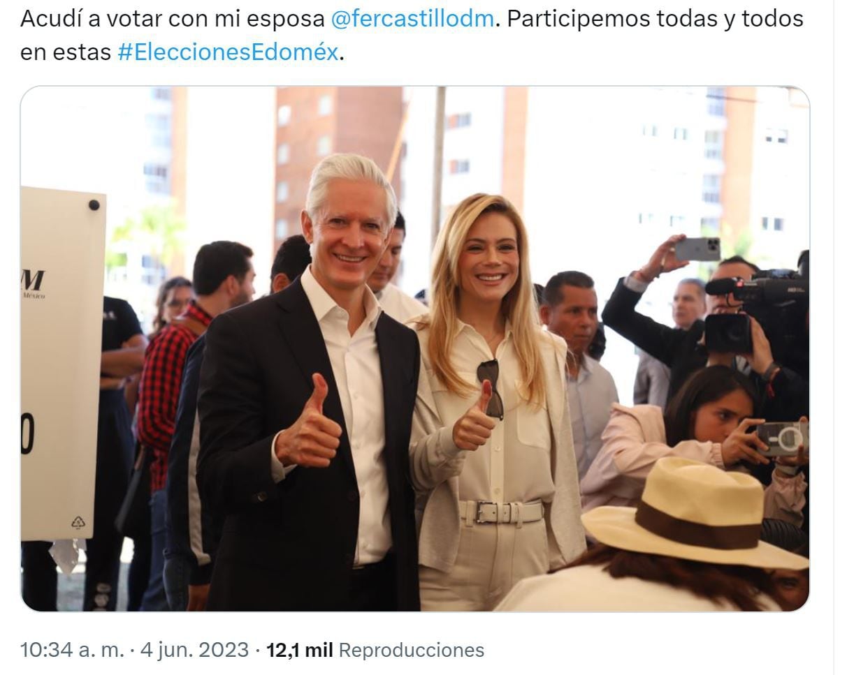The height and width of the screenshot is (675, 847).
Task: Click the 10:34 a. m. timestamp
Action: tap(71, 650)
